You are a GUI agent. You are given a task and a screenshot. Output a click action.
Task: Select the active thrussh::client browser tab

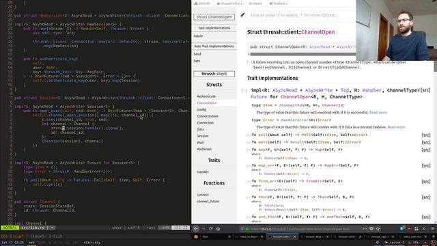click(281, 237)
